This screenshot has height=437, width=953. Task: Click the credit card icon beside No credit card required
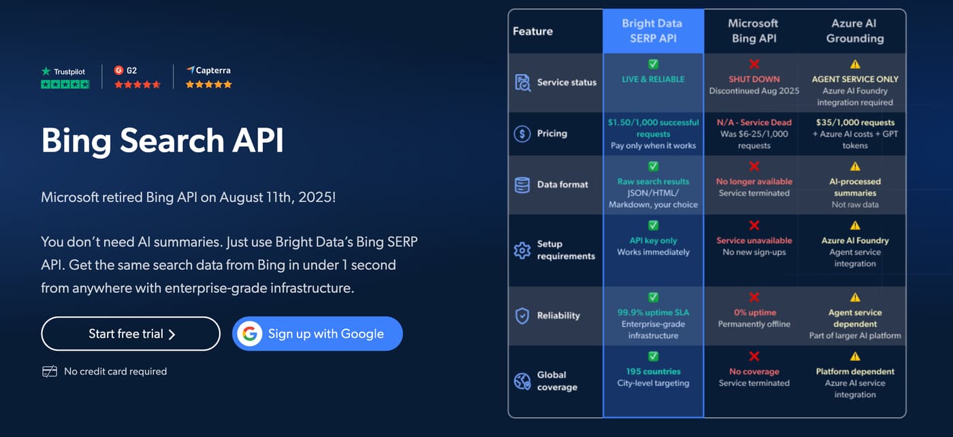click(49, 371)
